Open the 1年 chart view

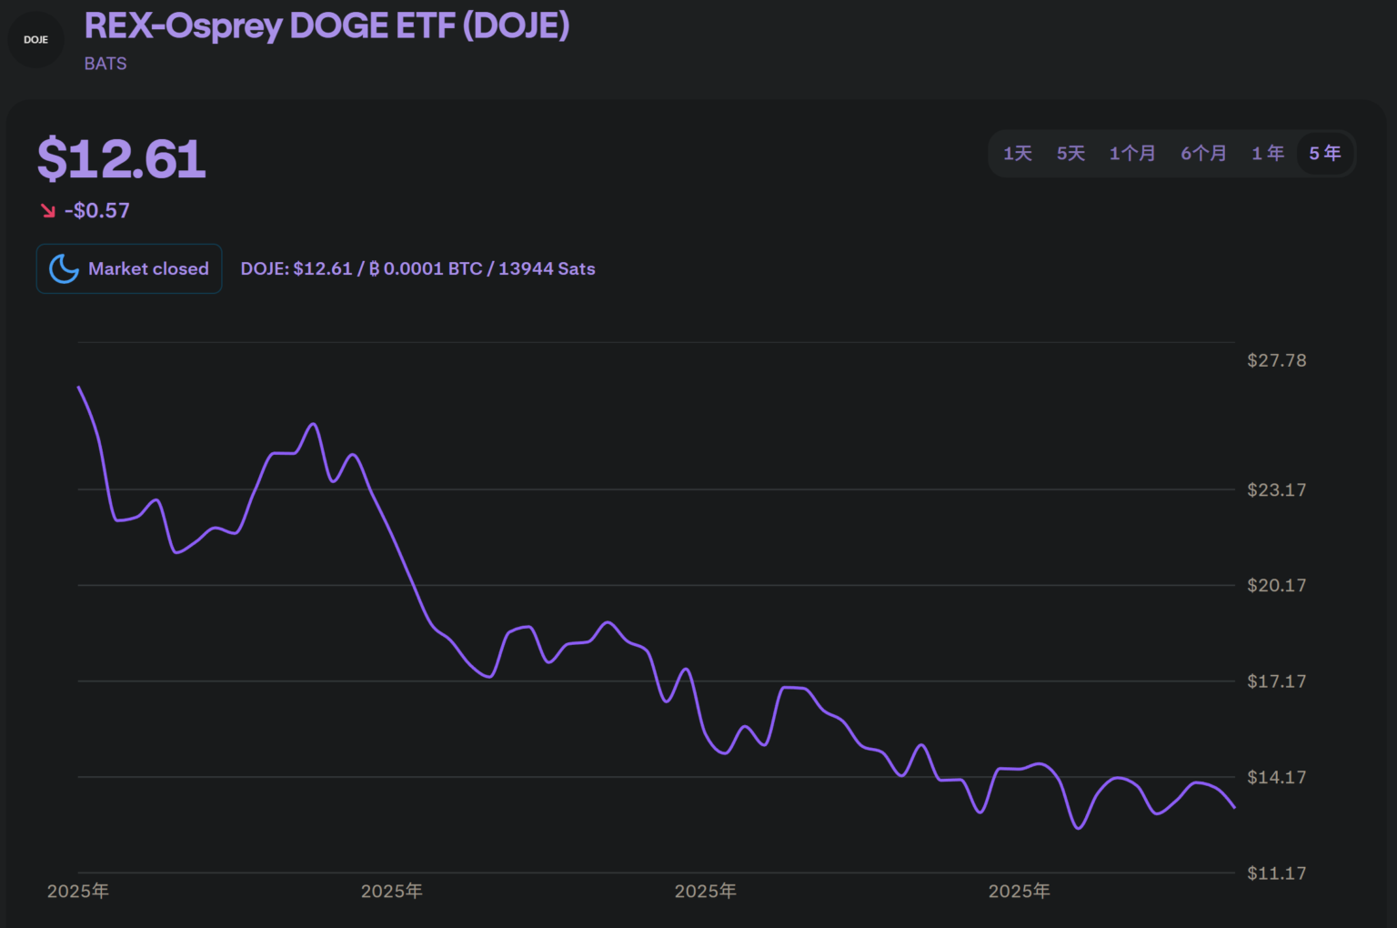point(1268,153)
